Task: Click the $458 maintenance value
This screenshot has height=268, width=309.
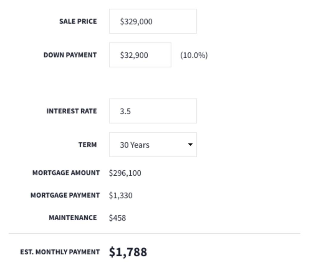Action: click(x=117, y=218)
